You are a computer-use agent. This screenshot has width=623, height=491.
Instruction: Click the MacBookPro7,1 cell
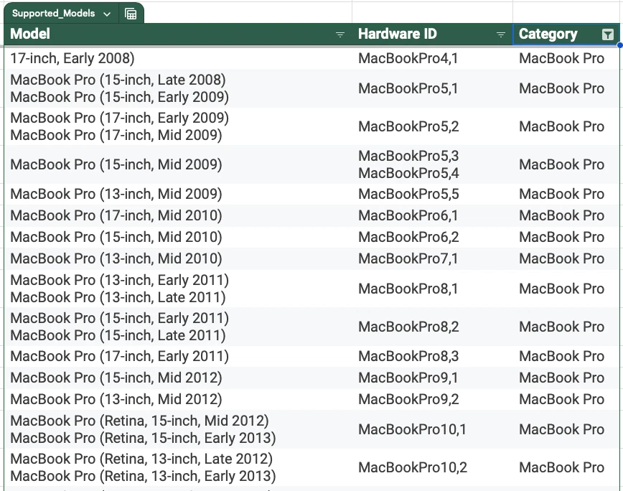coord(432,258)
